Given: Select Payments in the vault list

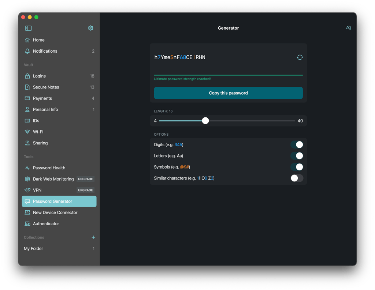Looking at the screenshot, I should [x=59, y=98].
